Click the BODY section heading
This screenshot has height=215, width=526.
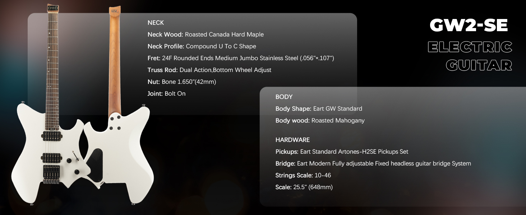click(x=284, y=97)
